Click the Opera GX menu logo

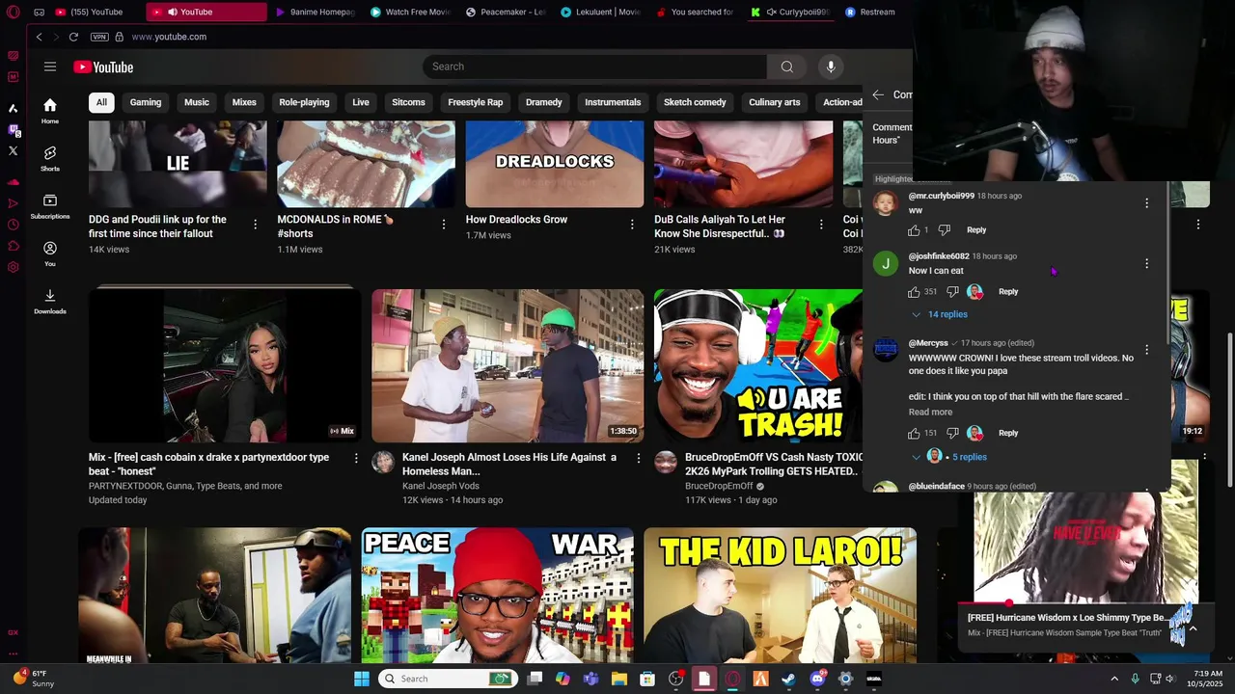[14, 13]
